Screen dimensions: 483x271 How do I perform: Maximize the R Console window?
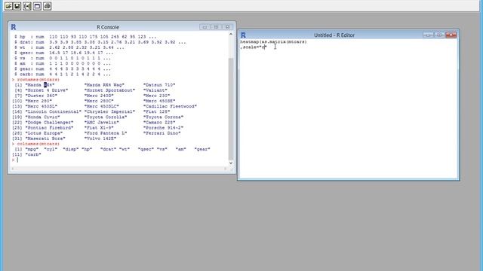216,27
